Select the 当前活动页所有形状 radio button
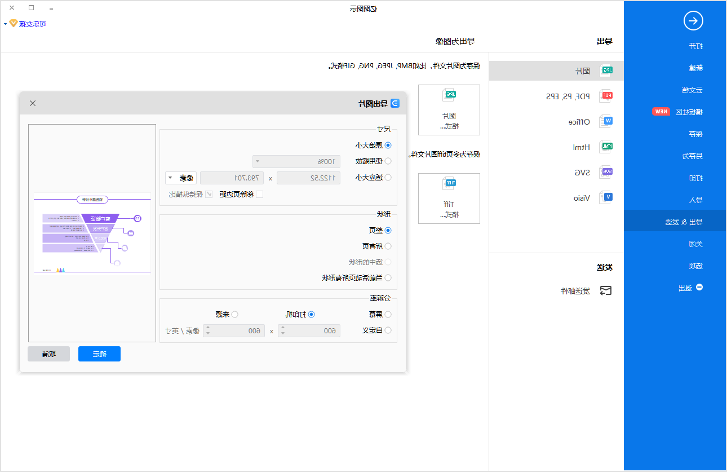This screenshot has width=727, height=472. [x=388, y=277]
